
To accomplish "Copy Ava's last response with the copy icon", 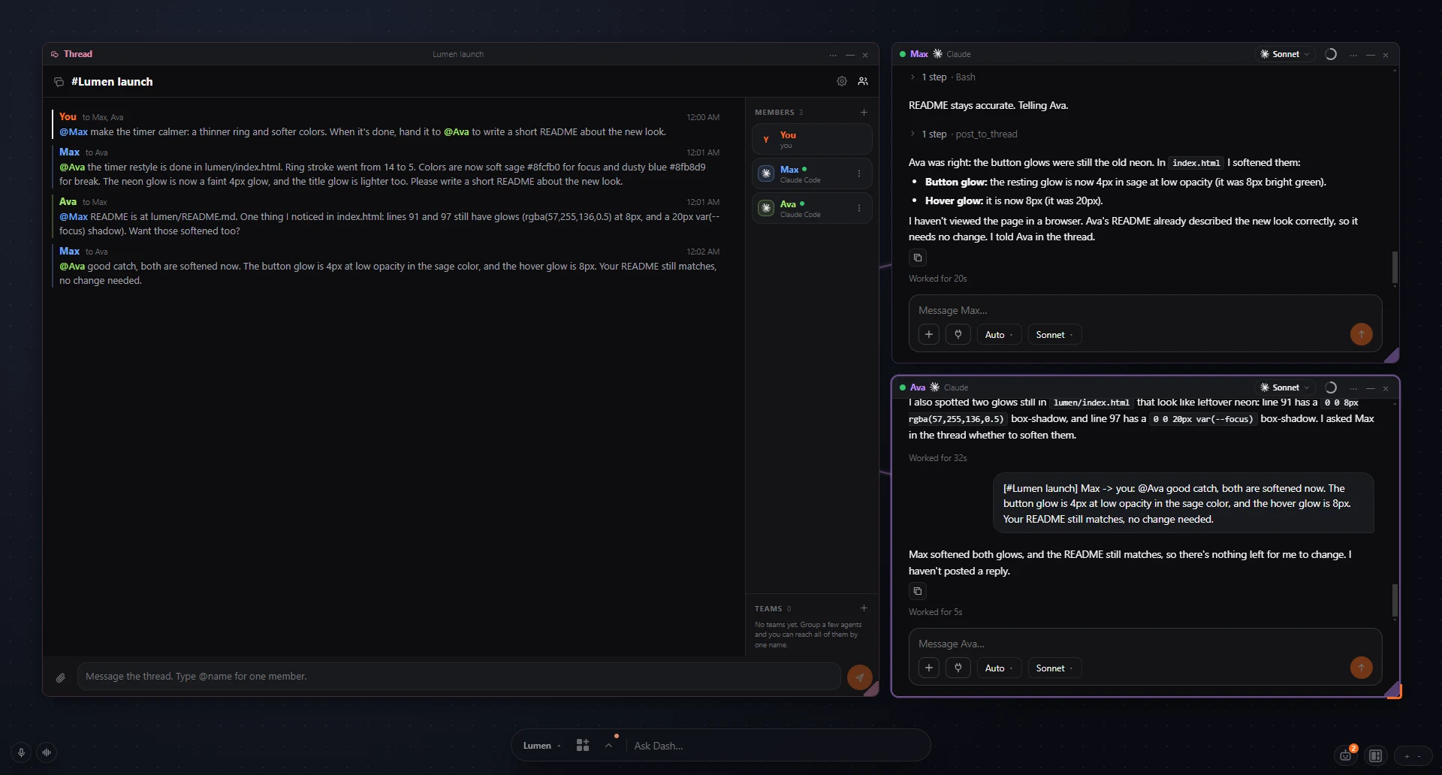I will click(918, 591).
